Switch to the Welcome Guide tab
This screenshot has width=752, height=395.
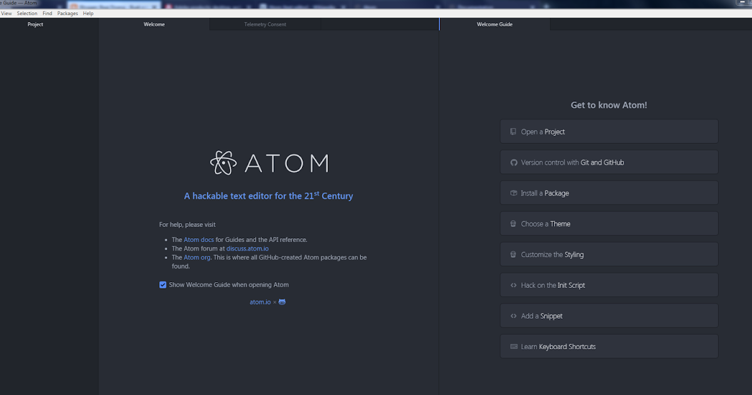(494, 24)
